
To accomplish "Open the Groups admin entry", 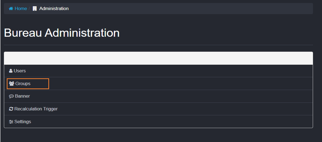I will [23, 84].
